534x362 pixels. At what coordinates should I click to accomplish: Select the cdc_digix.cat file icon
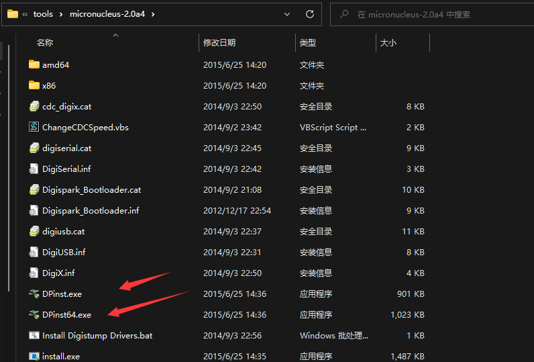(x=34, y=106)
